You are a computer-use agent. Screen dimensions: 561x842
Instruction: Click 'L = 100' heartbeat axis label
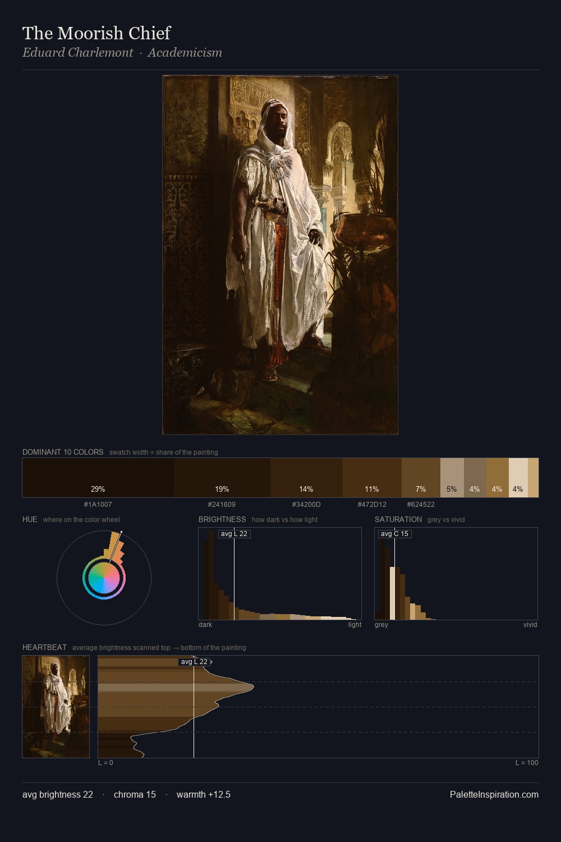(527, 763)
